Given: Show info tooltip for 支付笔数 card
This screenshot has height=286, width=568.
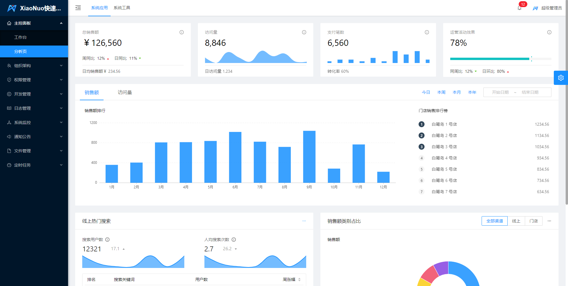Looking at the screenshot, I should click(427, 32).
